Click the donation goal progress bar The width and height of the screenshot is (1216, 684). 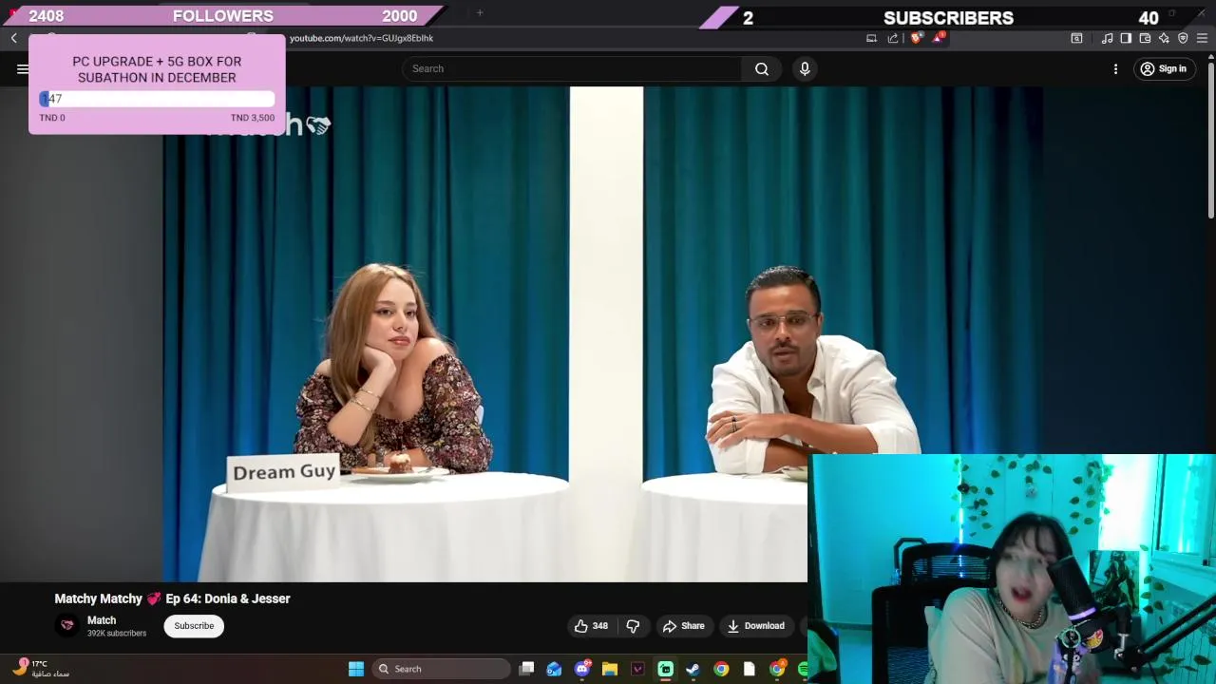pyautogui.click(x=157, y=99)
